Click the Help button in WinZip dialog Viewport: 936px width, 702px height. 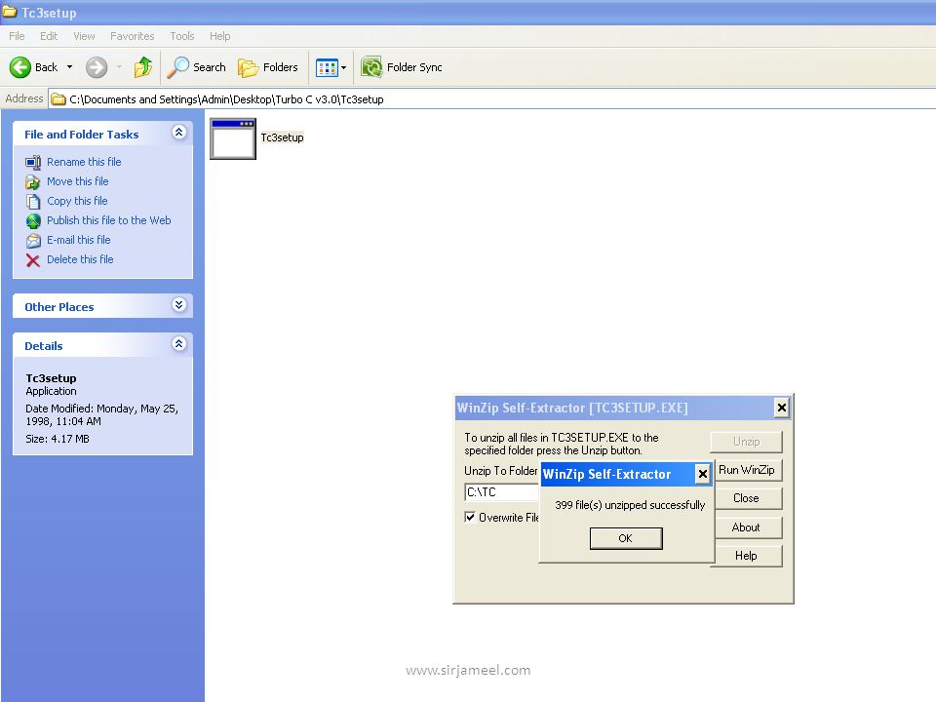pos(746,556)
